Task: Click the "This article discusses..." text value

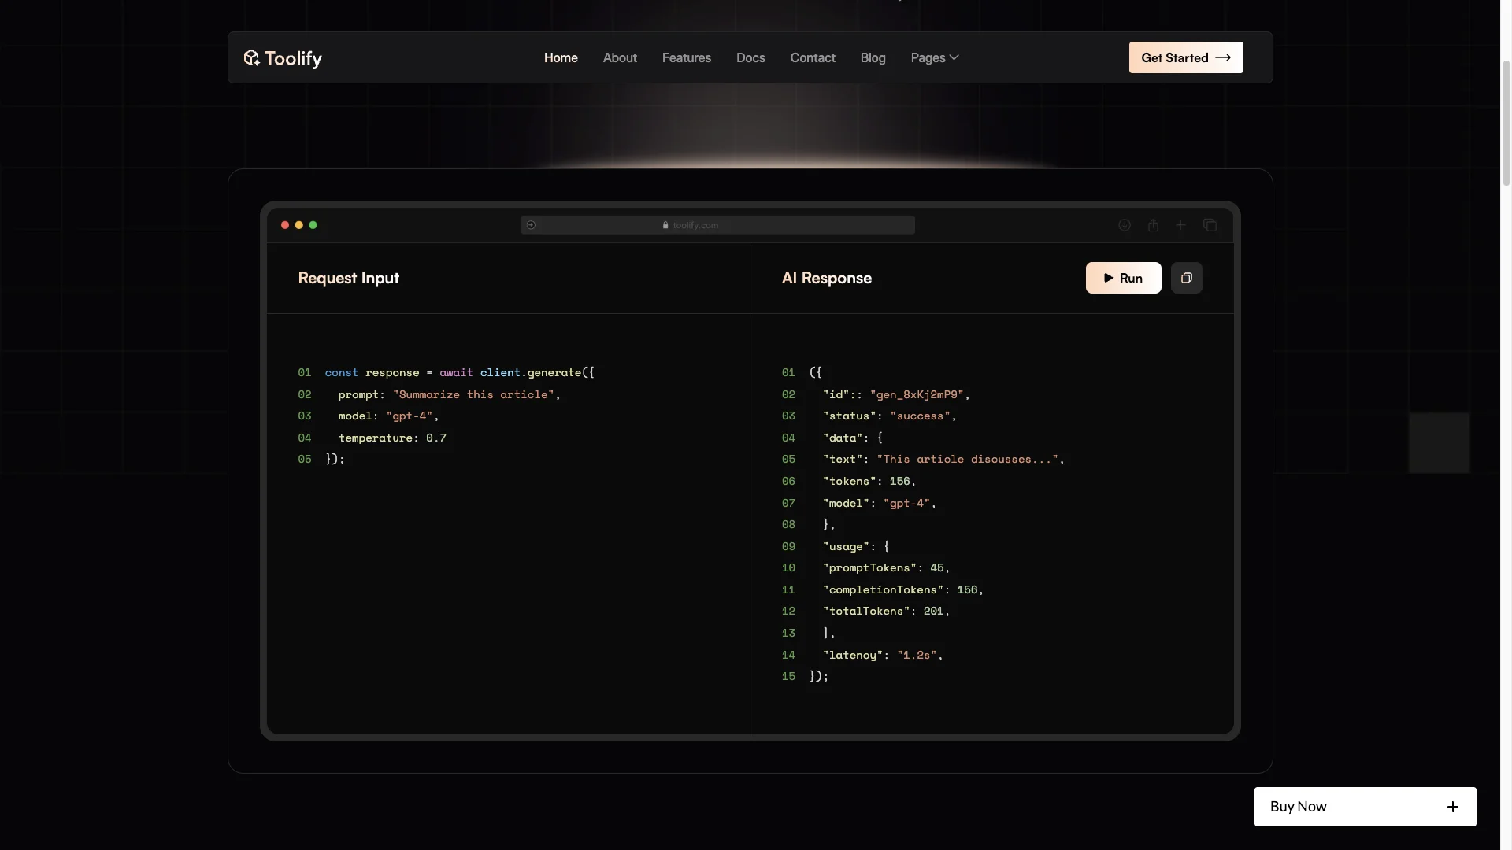Action: (x=967, y=459)
